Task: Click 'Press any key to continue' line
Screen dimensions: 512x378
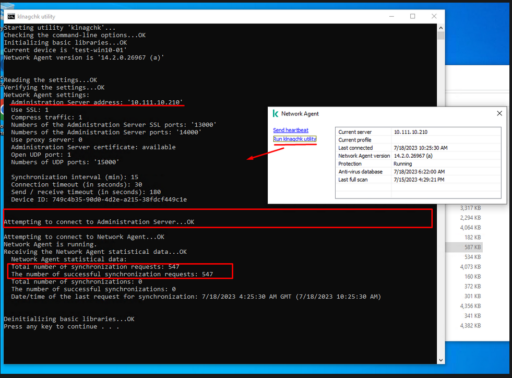Action: tap(62, 327)
